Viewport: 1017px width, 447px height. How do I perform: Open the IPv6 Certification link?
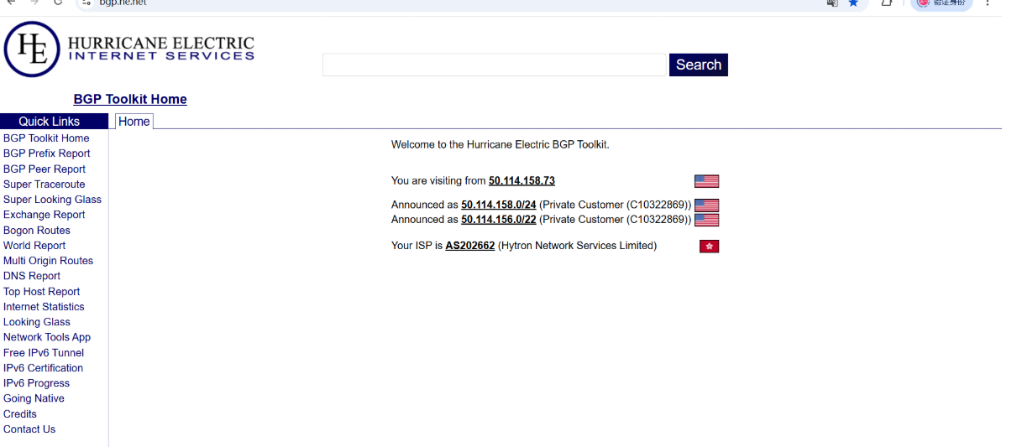coord(44,368)
